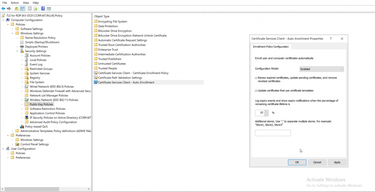Open the Action menu
Screen dimensions: 375x192
(x=15, y=3)
